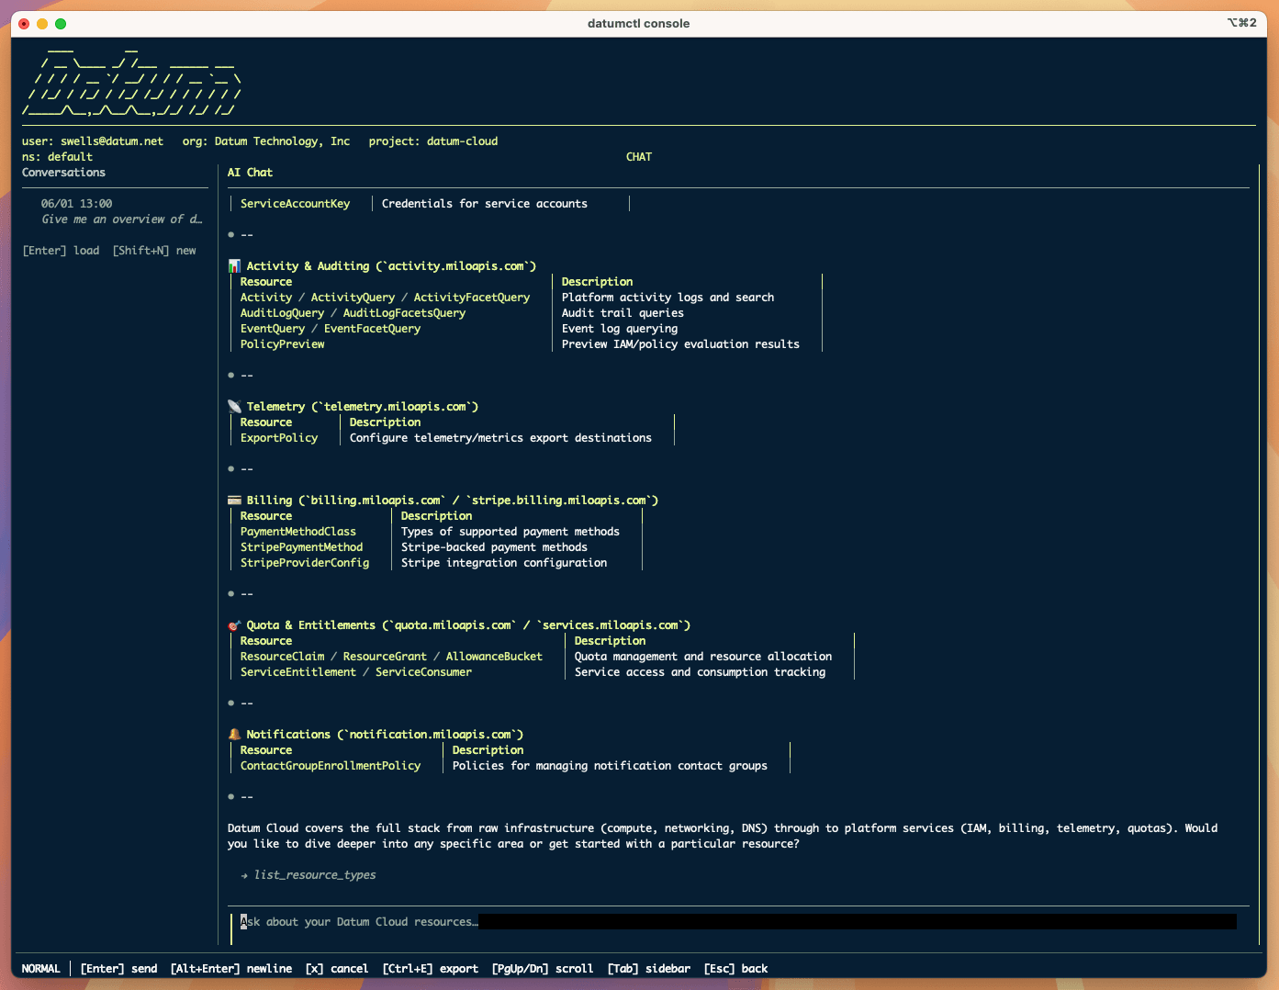
Task: Click the Telemetry satellite dish emoji icon
Action: click(234, 407)
